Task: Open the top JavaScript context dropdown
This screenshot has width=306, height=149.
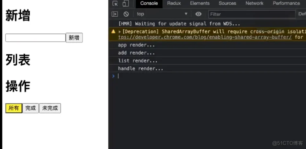Action: (162, 14)
